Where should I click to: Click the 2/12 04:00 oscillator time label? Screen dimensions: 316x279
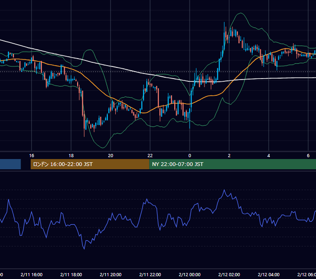(x=269, y=274)
